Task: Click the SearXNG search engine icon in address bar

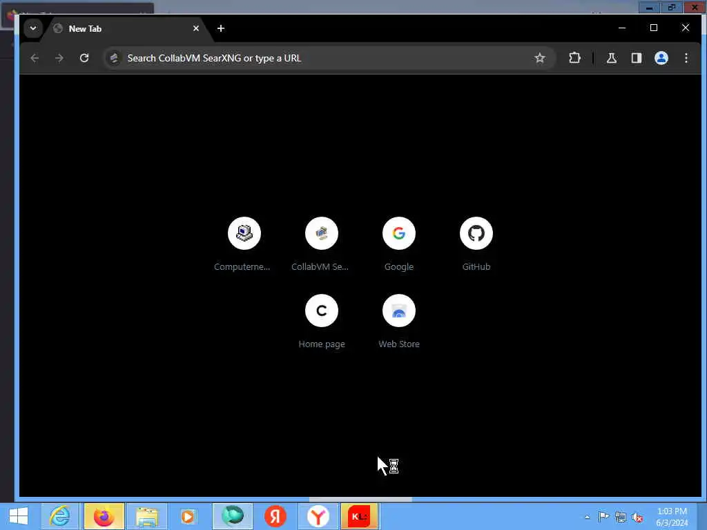Action: [x=114, y=58]
